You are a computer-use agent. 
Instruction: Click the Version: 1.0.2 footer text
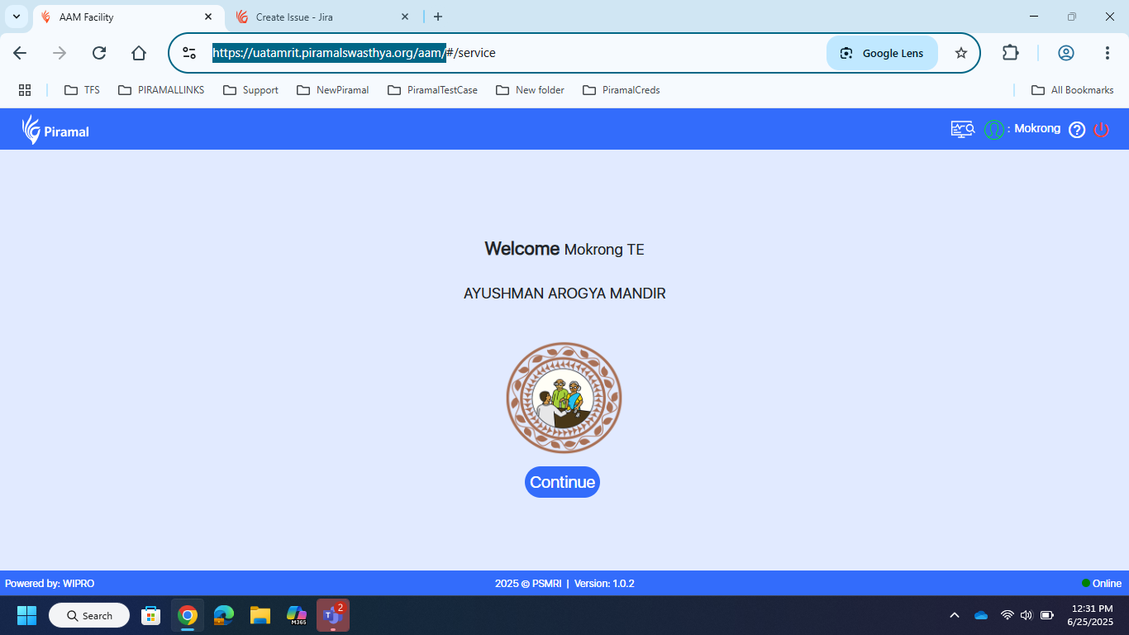tap(604, 584)
